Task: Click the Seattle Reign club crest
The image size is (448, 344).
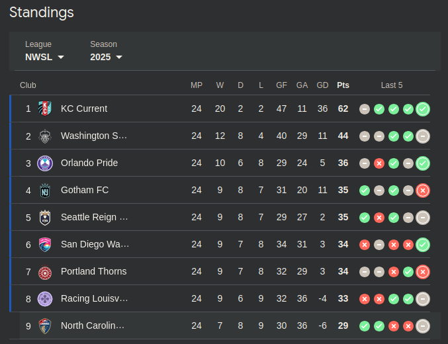Action: point(45,217)
